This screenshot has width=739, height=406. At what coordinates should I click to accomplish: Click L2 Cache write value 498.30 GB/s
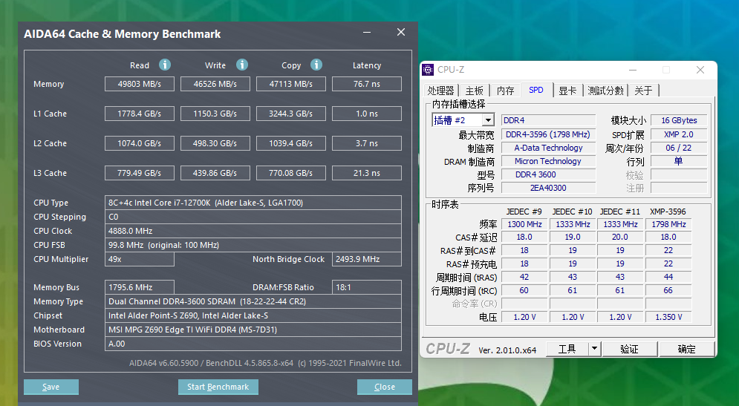click(x=215, y=143)
